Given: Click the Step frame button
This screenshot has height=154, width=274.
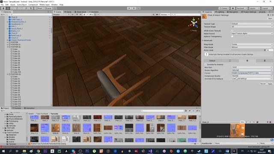Looking at the screenshot, I should pos(138,8).
